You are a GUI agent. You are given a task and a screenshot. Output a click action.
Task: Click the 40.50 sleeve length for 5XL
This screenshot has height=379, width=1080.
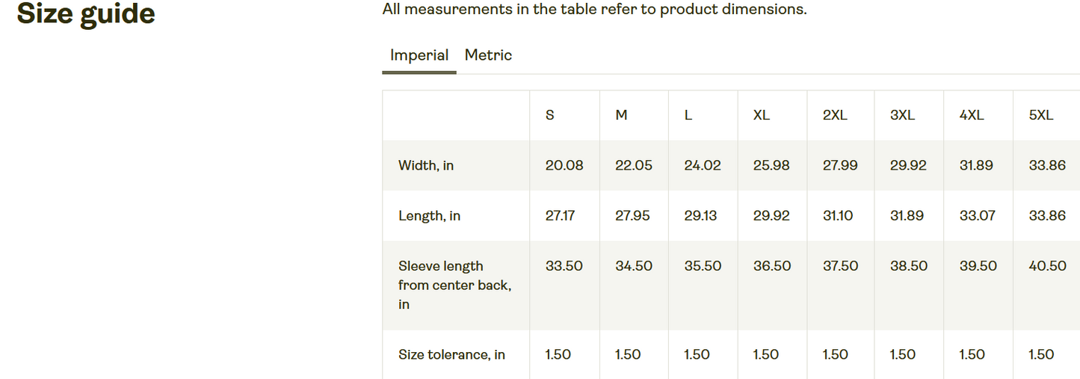[x=1047, y=266]
